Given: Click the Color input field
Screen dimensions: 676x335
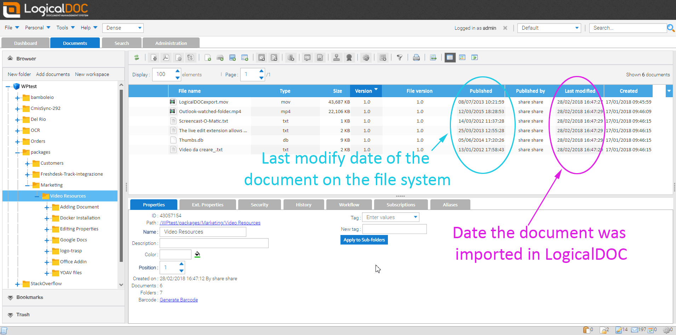Looking at the screenshot, I should (176, 254).
